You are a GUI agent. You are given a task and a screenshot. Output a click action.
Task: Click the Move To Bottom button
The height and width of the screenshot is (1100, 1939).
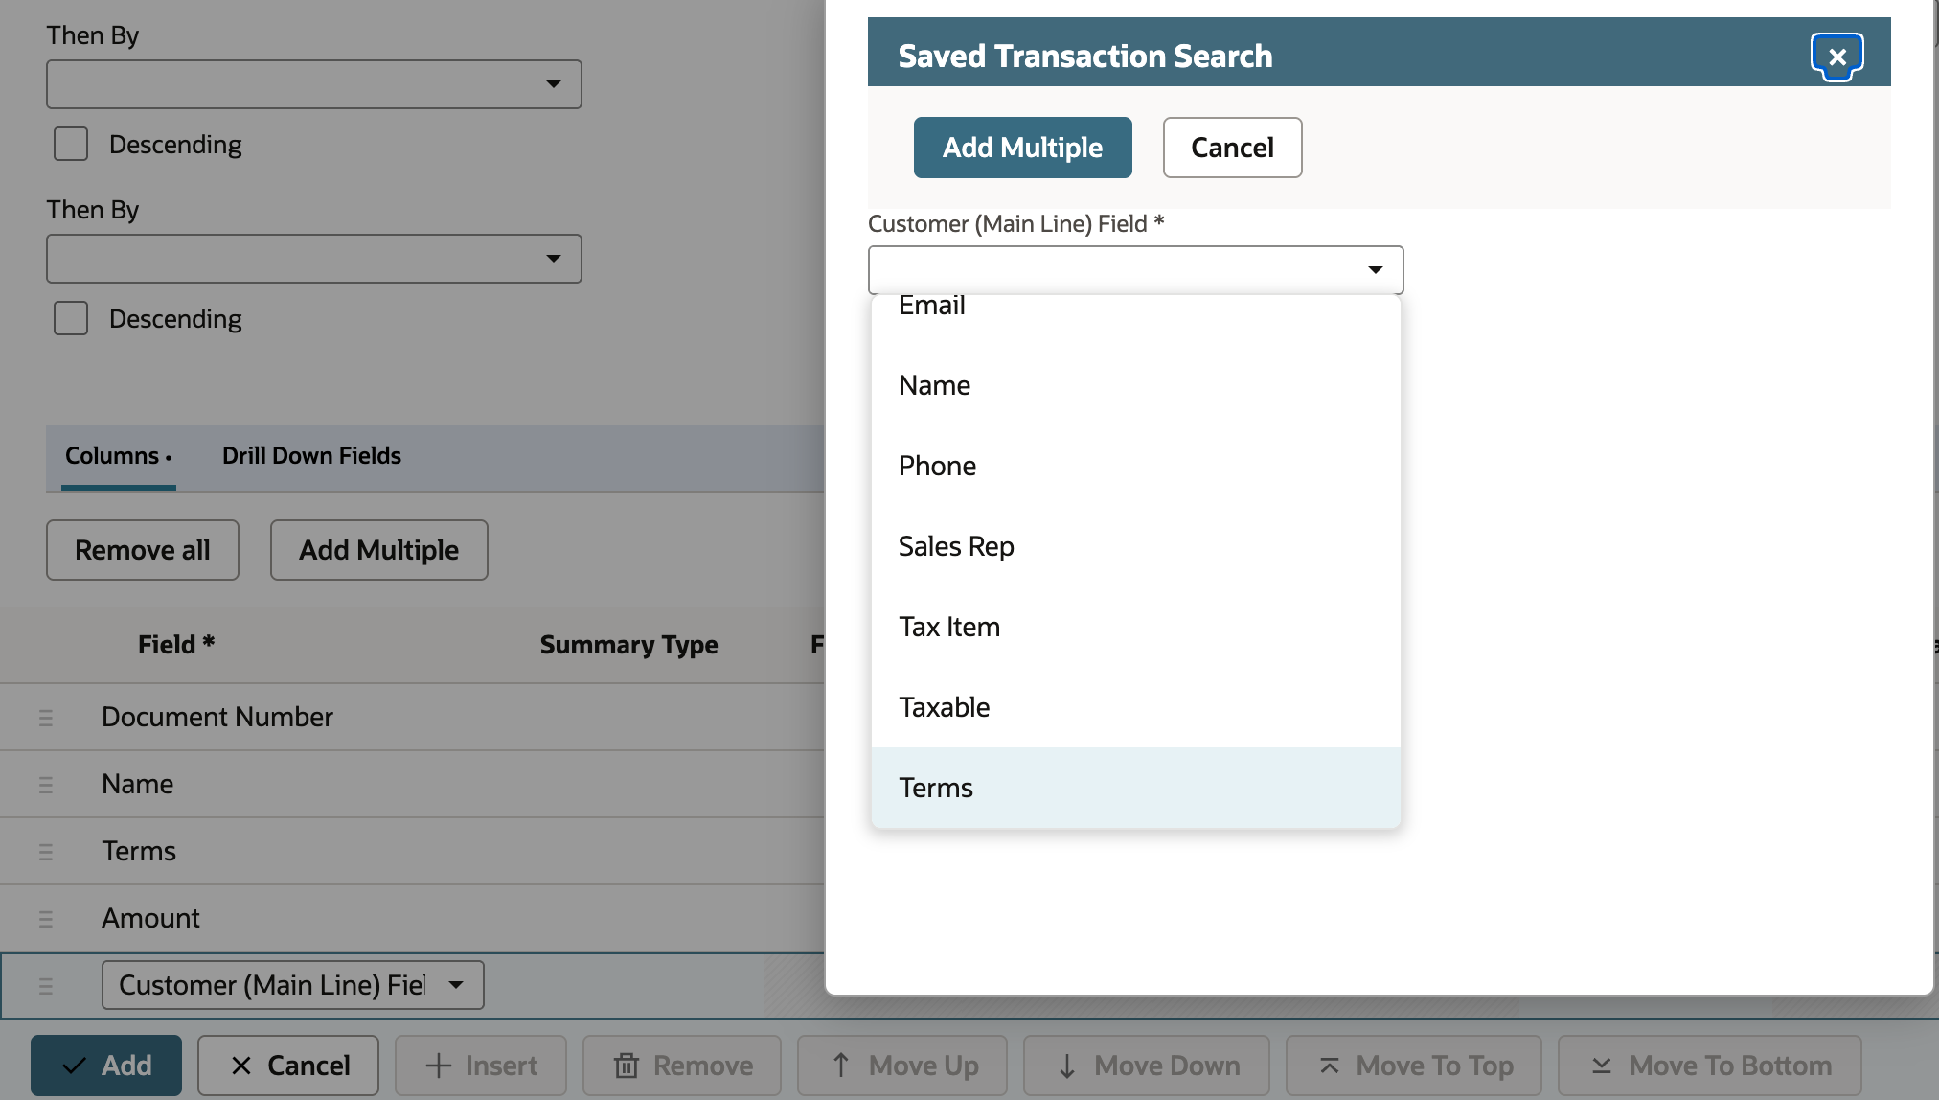(x=1710, y=1066)
